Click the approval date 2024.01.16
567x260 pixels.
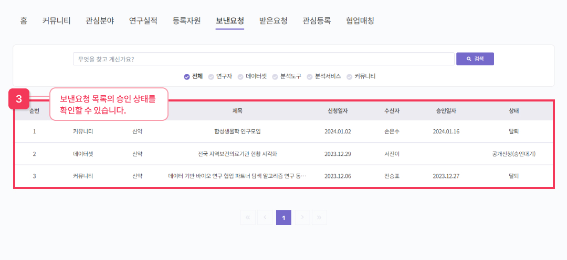point(446,131)
